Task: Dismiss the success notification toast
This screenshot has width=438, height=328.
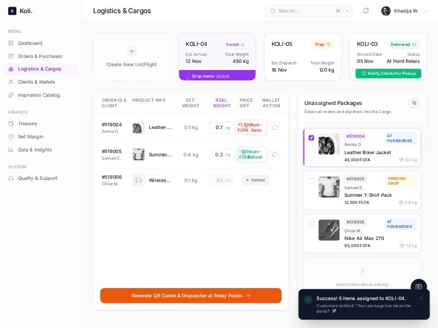Action: pyautogui.click(x=421, y=298)
